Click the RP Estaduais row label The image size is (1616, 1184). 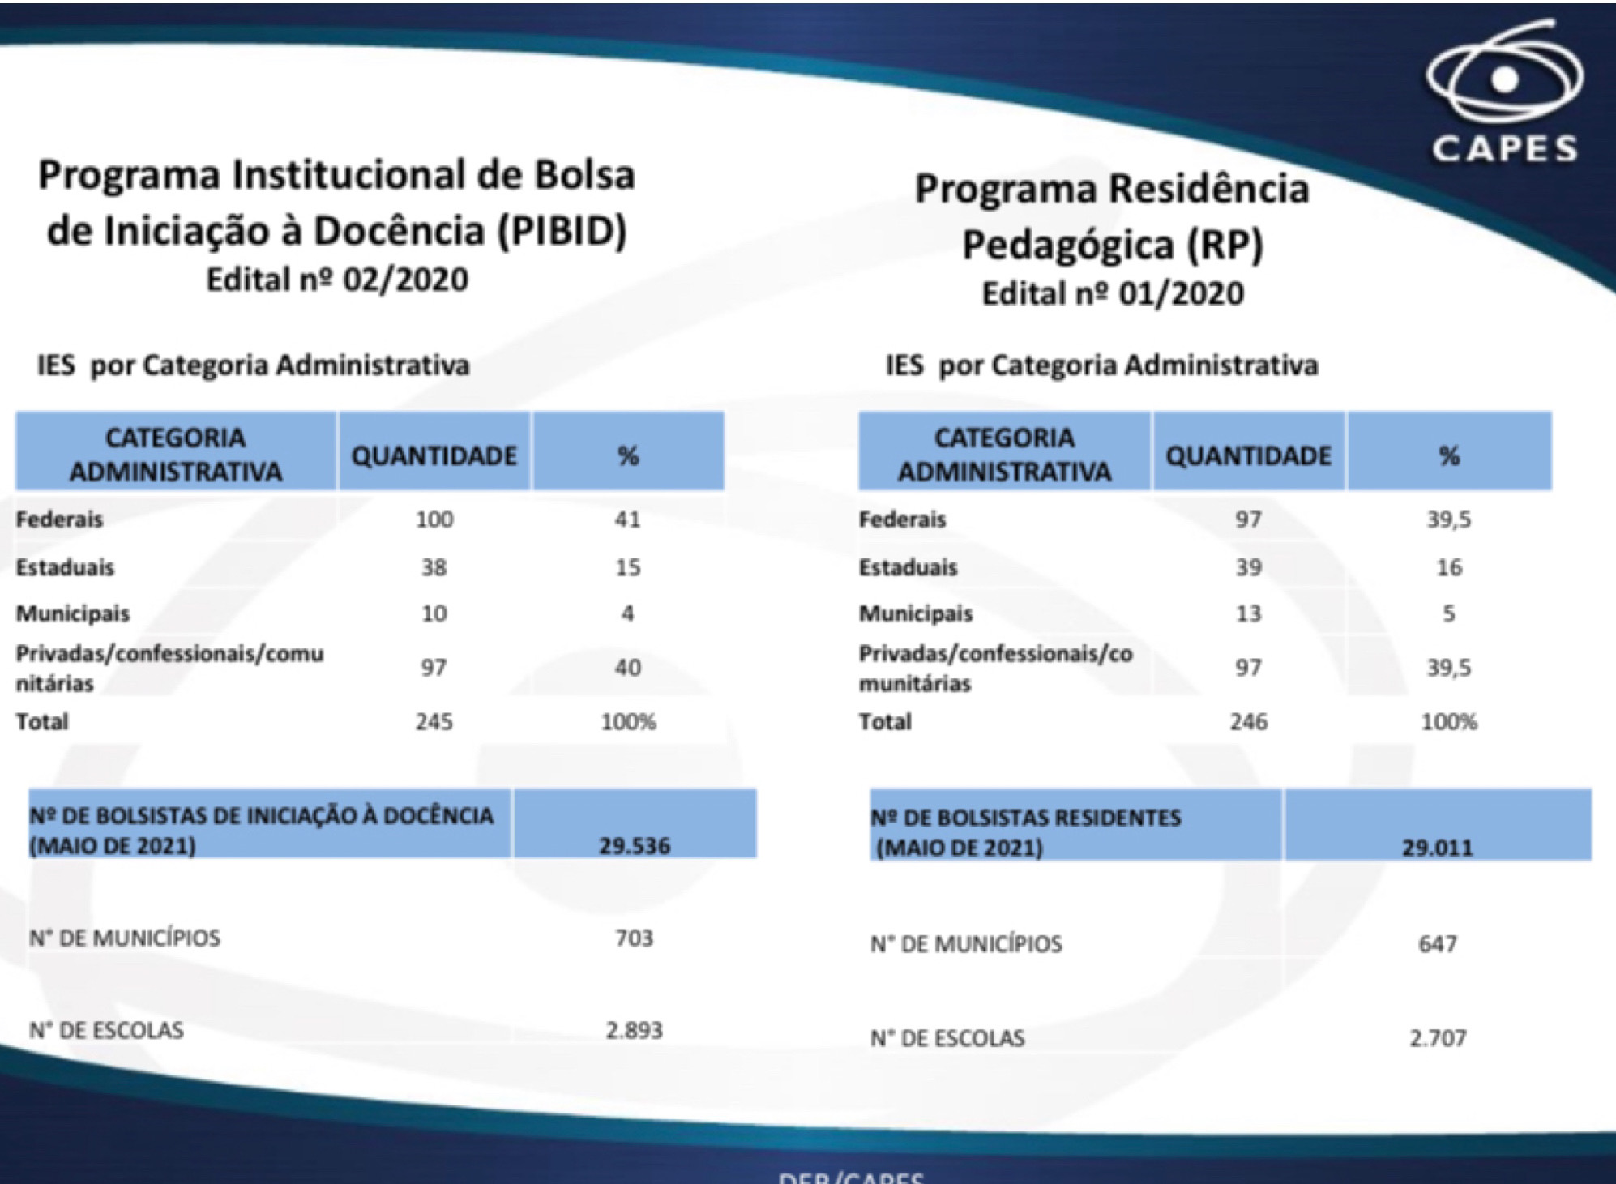pos(908,567)
